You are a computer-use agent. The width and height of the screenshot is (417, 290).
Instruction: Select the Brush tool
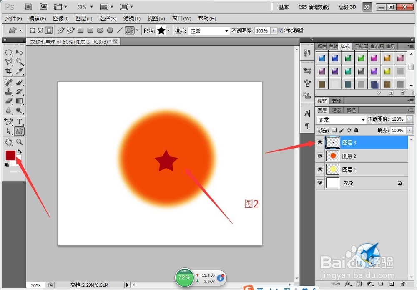tap(19, 82)
